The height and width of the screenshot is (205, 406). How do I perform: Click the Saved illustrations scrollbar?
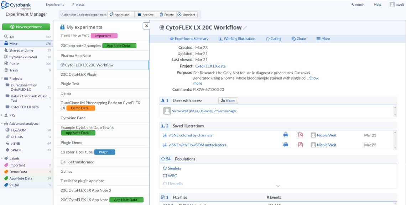pos(395,140)
